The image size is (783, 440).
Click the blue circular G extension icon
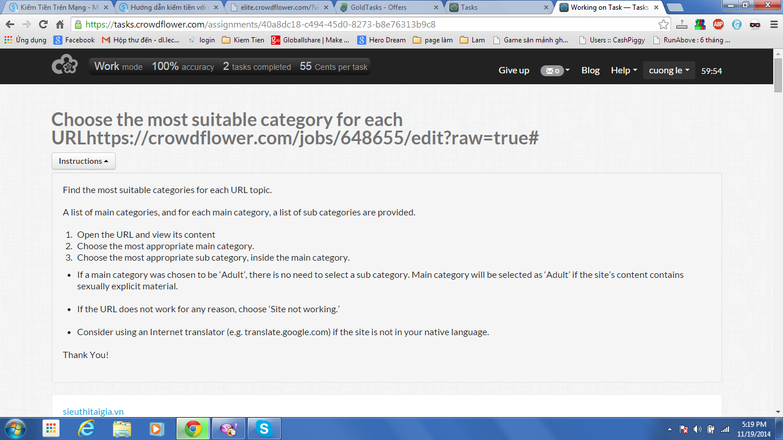[737, 25]
